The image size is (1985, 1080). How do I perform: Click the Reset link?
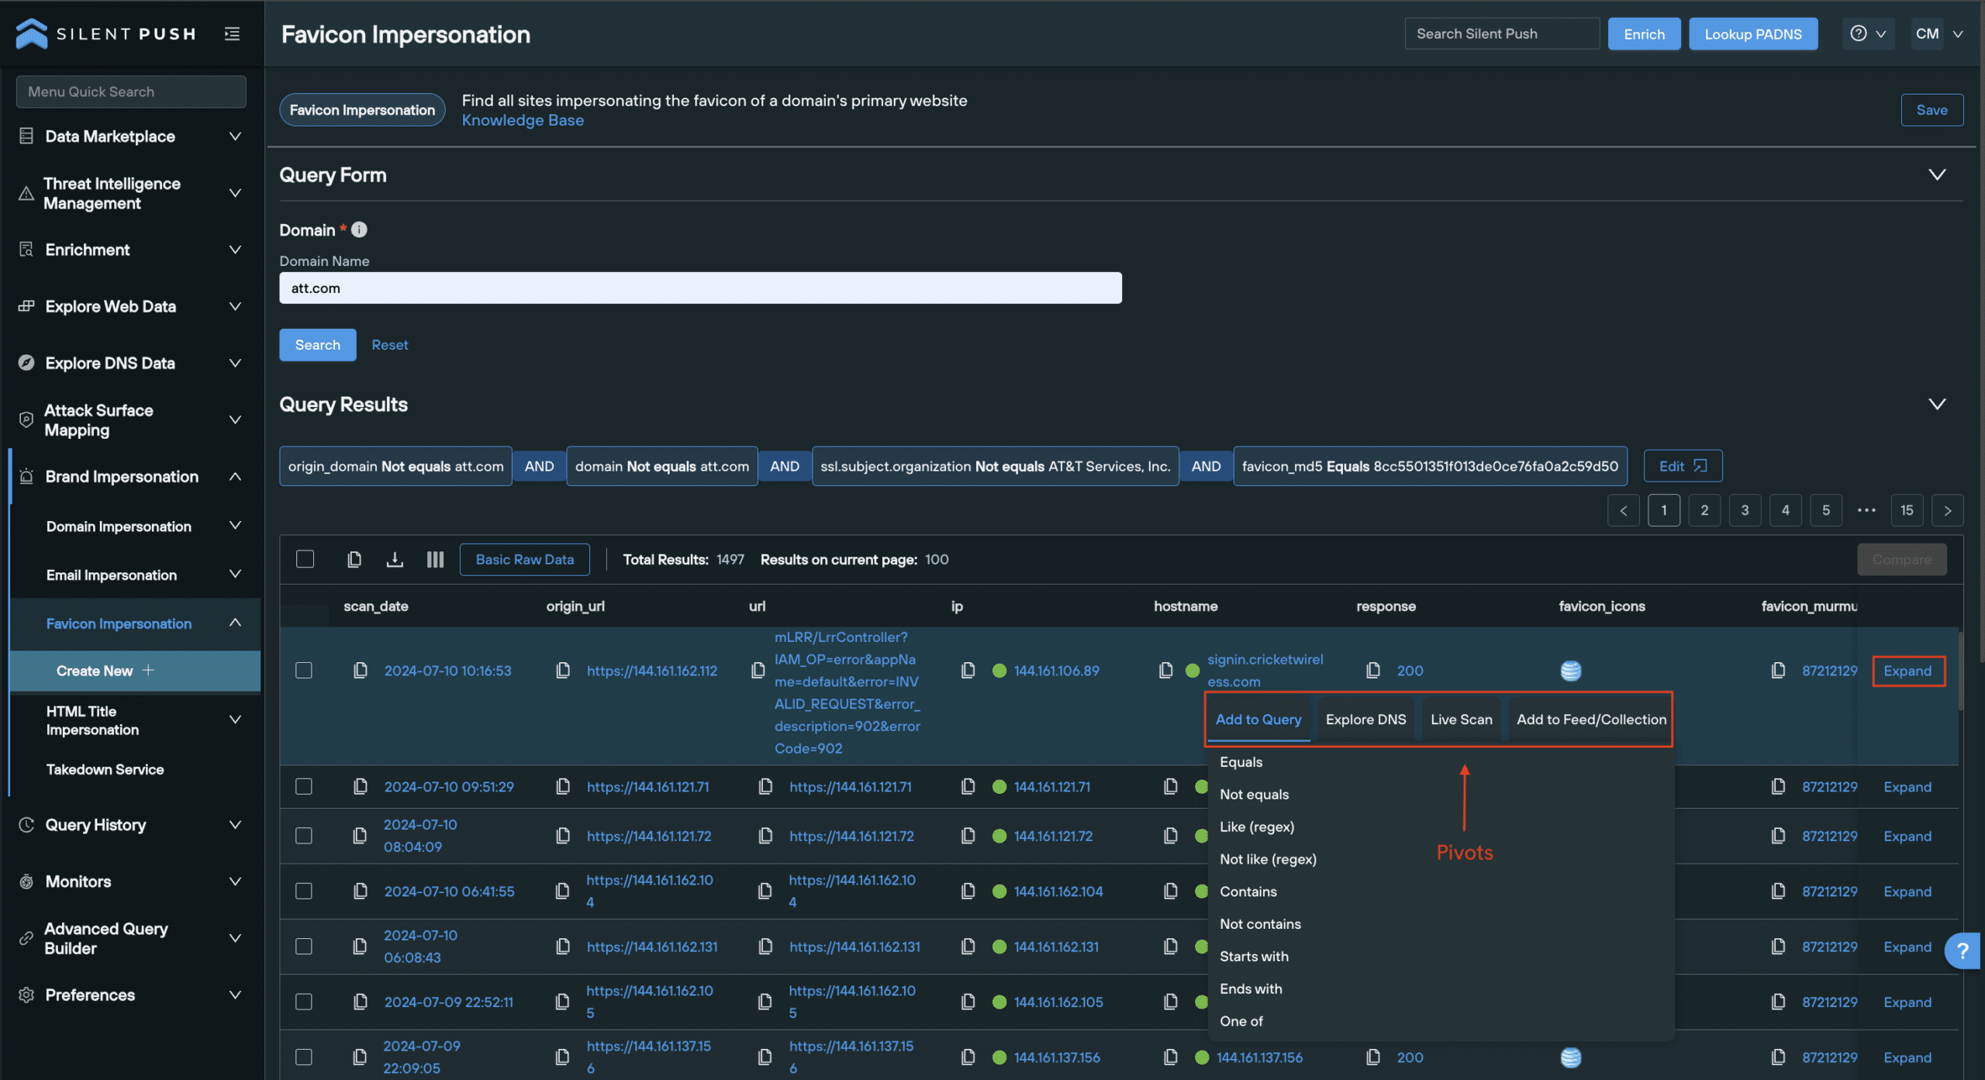(389, 344)
